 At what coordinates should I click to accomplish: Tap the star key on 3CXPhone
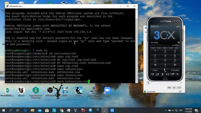point(155,65)
